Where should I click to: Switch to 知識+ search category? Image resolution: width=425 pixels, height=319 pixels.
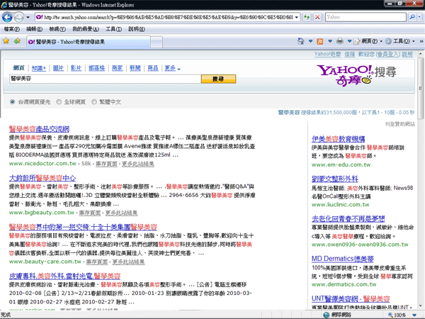click(39, 68)
